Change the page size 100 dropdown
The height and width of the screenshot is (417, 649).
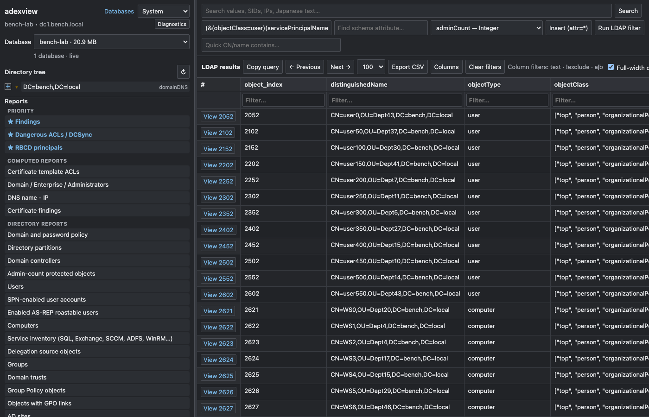pos(372,67)
